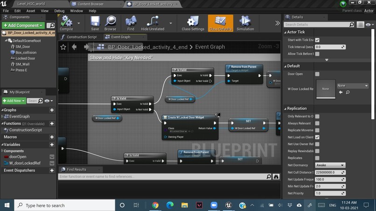Enable Always Relevant checkbox
The width and height of the screenshot is (376, 211).
(x=317, y=123)
